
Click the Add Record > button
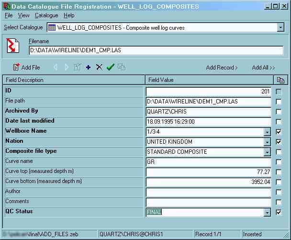pyautogui.click(x=222, y=68)
